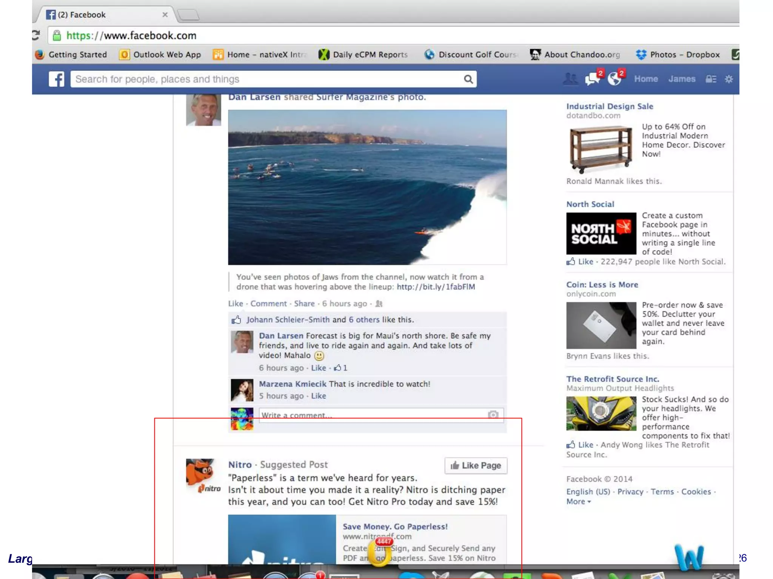Open the surfing wave photo

click(x=367, y=187)
